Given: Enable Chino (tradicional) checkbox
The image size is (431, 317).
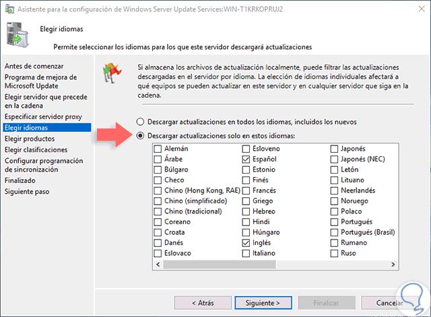Looking at the screenshot, I should pyautogui.click(x=158, y=211).
